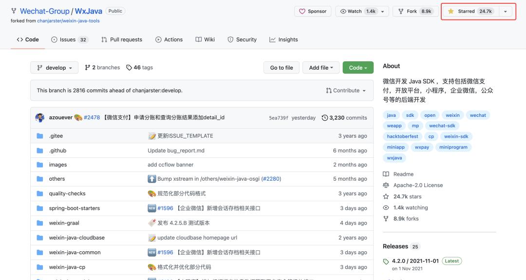Image resolution: width=526 pixels, height=280 pixels.
Task: View 24.7k stars stargazers link
Action: click(x=402, y=197)
